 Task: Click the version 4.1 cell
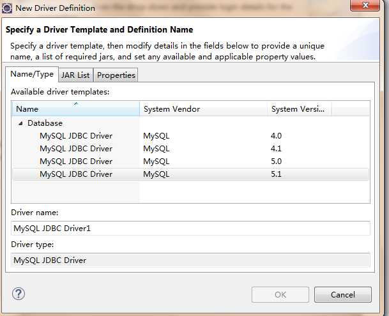[x=276, y=149]
